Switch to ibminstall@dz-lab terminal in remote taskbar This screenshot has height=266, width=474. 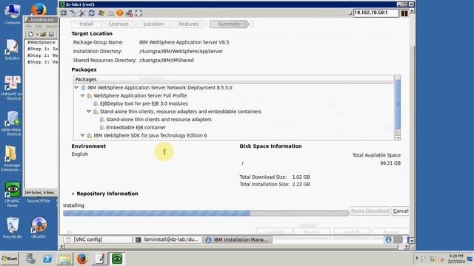(x=167, y=239)
